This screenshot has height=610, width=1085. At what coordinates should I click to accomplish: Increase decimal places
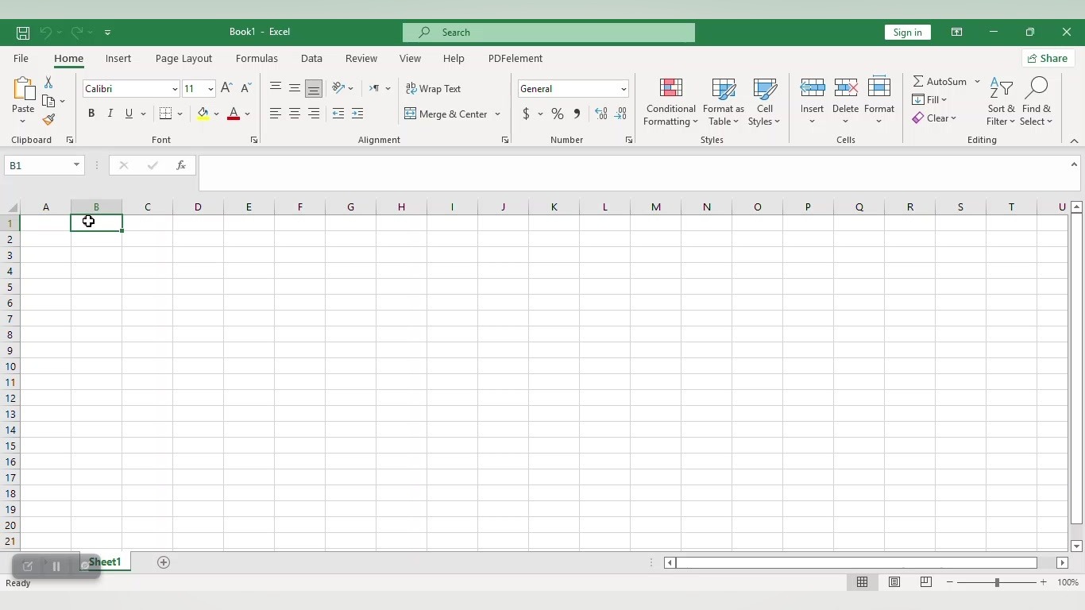coord(601,114)
